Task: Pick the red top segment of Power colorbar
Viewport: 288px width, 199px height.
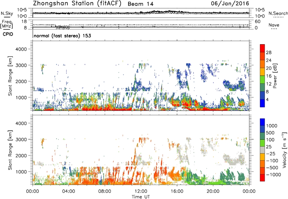Action: point(262,48)
